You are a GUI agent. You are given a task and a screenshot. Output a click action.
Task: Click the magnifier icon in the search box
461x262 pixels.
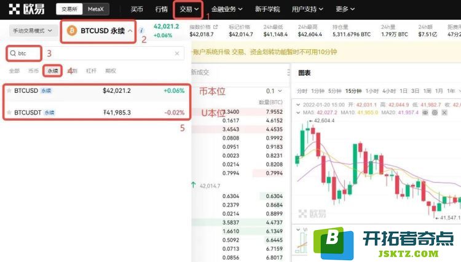13,54
